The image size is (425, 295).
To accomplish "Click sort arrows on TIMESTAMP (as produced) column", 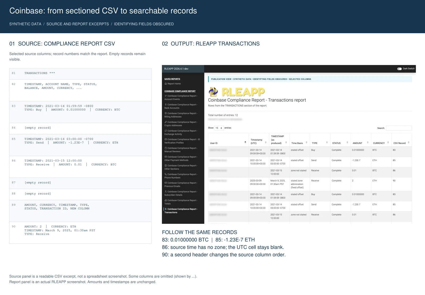I will tap(286, 142).
